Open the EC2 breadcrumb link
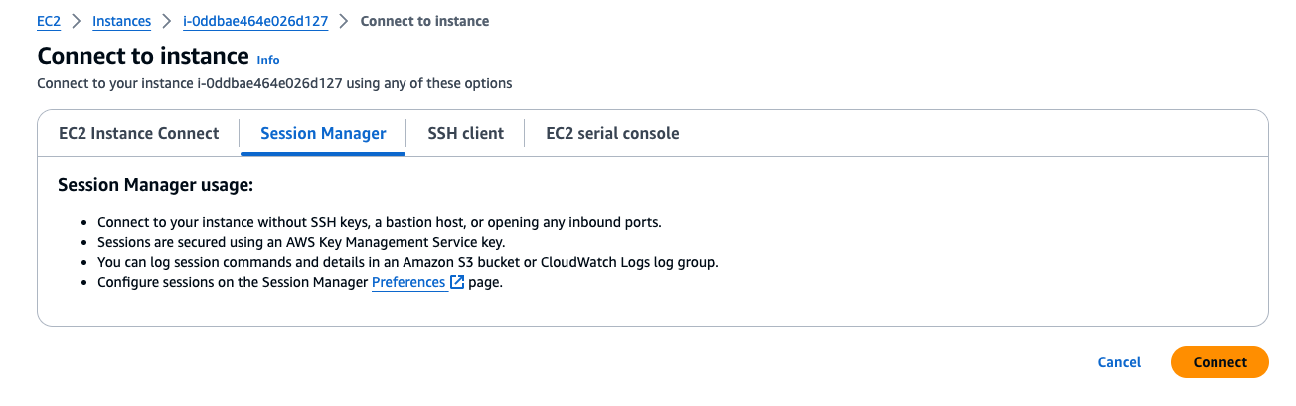 tap(49, 21)
